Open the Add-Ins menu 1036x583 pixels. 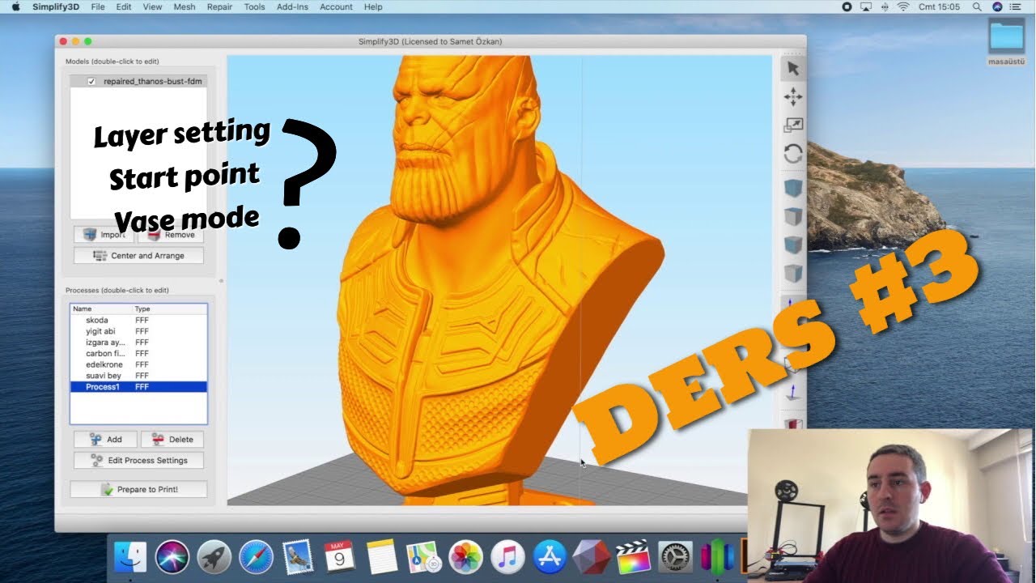click(292, 6)
